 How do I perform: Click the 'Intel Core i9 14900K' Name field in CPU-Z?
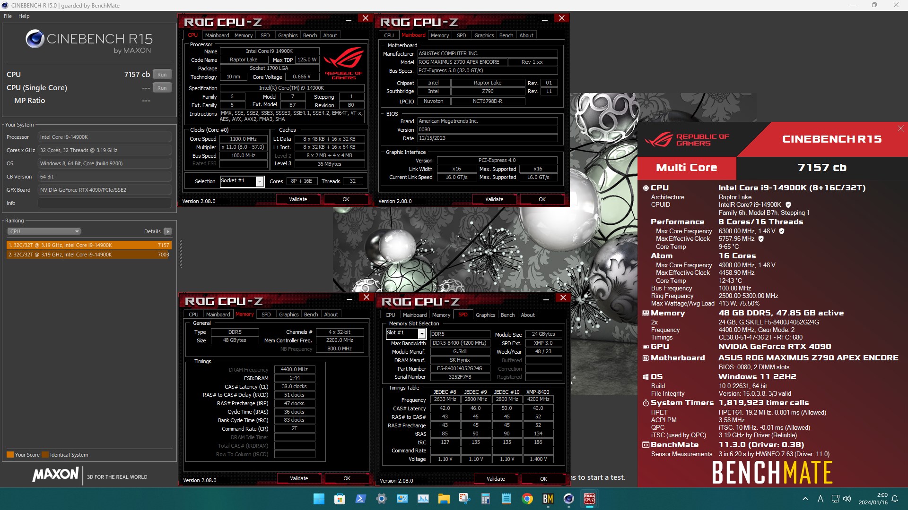pos(270,51)
